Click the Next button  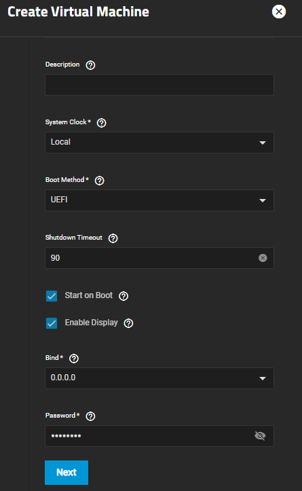point(67,473)
